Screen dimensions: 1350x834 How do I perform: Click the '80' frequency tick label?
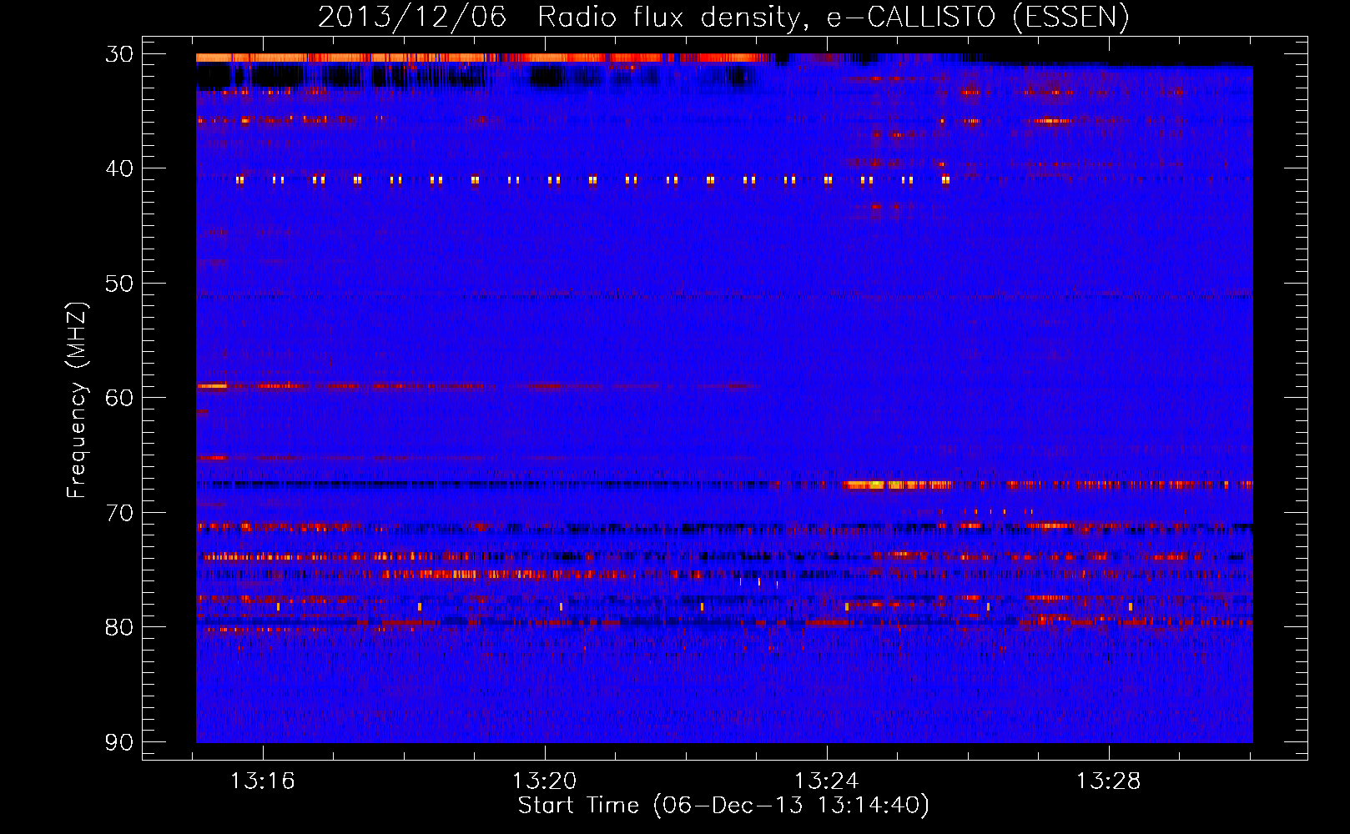point(119,627)
